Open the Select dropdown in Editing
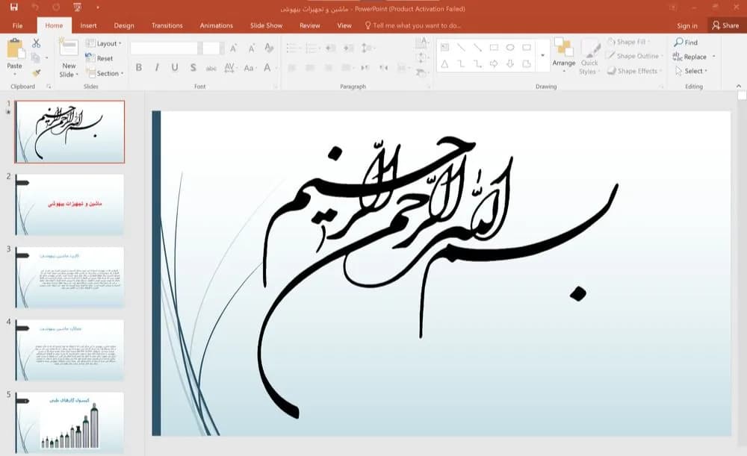 pyautogui.click(x=691, y=71)
